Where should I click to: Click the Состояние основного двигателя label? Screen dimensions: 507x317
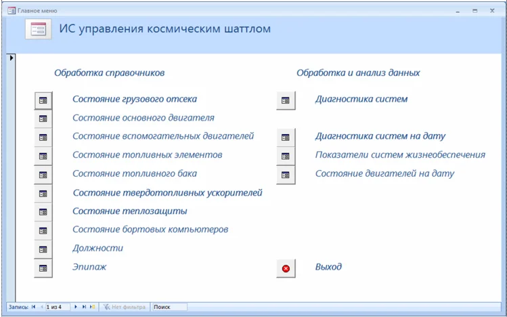144,118
